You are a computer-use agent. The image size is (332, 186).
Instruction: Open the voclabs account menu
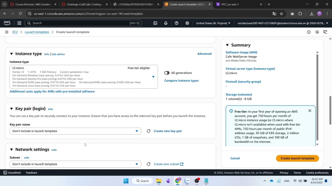click(x=283, y=23)
